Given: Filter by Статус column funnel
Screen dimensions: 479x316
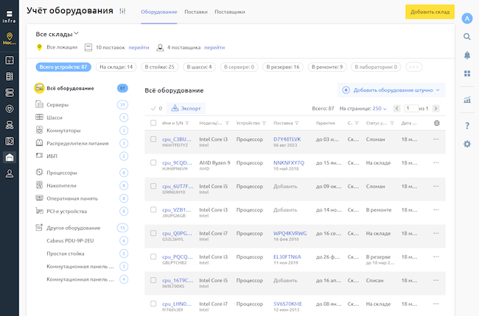Looking at the screenshot, I should 392,123.
